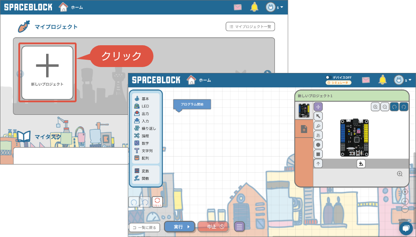Image resolution: width=416 pixels, height=237 pixels.
Task: Open the 入力 block category
Action: [x=146, y=121]
